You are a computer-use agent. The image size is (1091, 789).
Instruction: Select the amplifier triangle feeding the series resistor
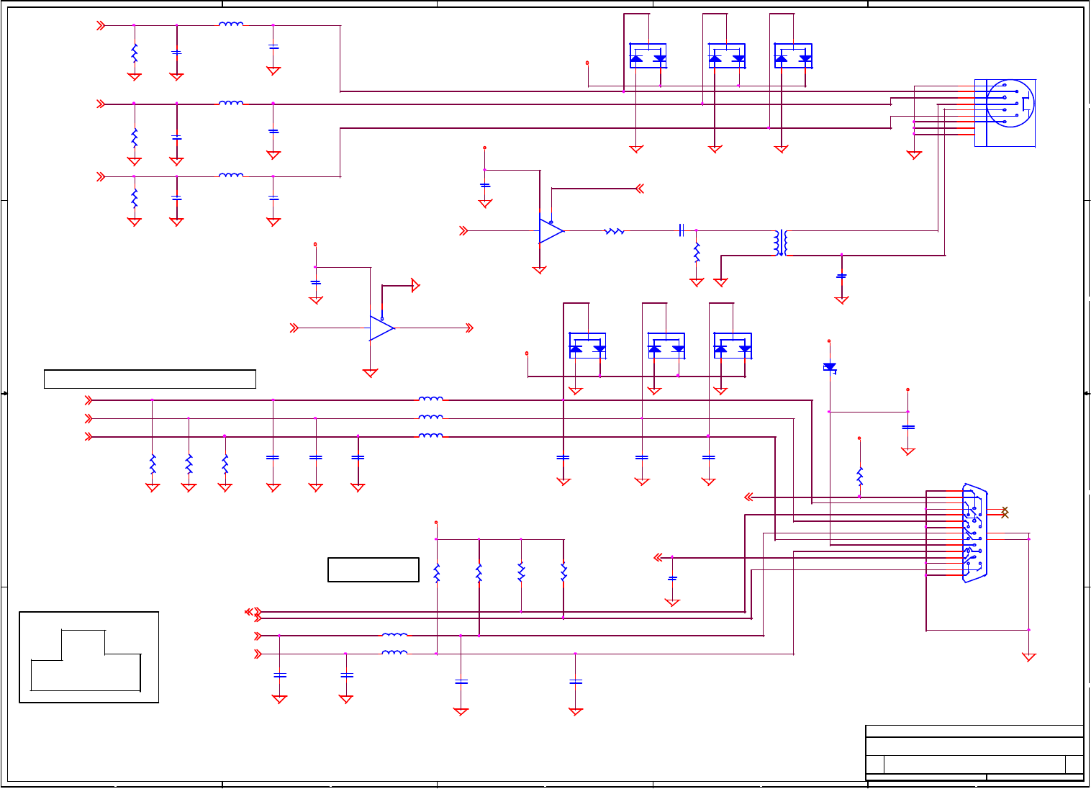pyautogui.click(x=551, y=231)
